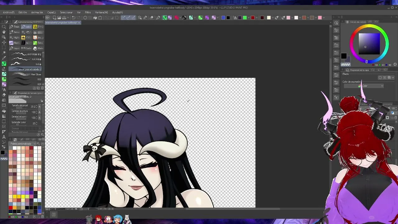This screenshot has width=398, height=224.
Task: Select the Auto select wand tool
Action: point(4,53)
